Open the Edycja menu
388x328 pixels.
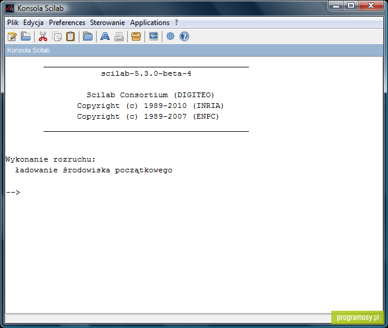(x=33, y=23)
